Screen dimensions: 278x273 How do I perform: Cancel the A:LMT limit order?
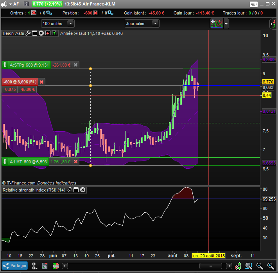(76, 162)
